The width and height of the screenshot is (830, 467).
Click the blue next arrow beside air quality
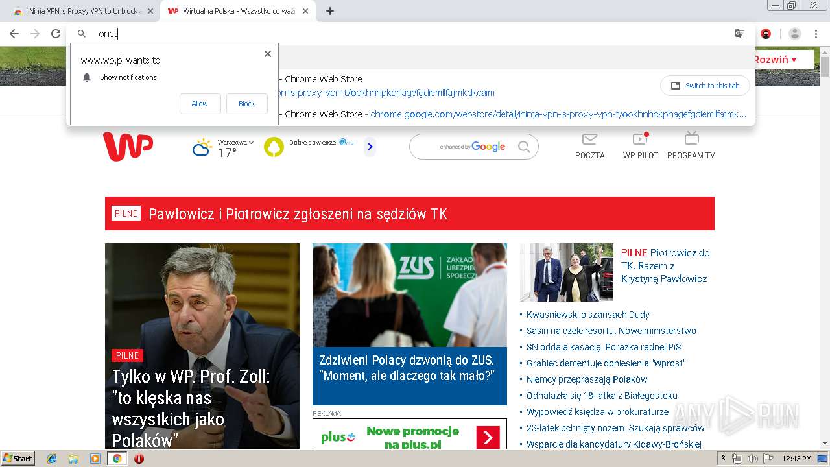coord(370,147)
